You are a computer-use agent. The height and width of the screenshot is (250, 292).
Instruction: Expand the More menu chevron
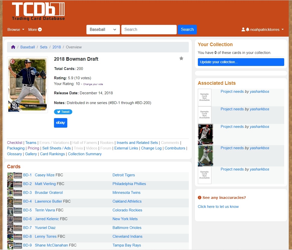click(40, 29)
